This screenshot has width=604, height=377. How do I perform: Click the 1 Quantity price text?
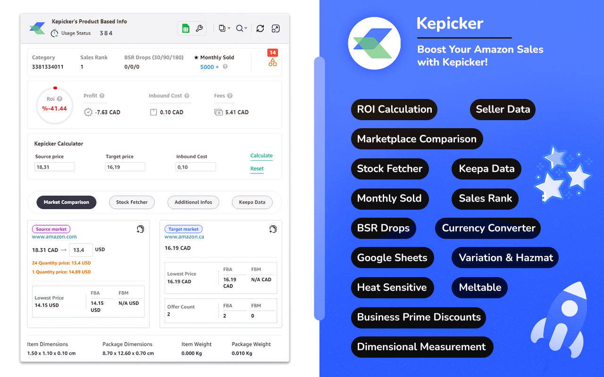coord(61,272)
